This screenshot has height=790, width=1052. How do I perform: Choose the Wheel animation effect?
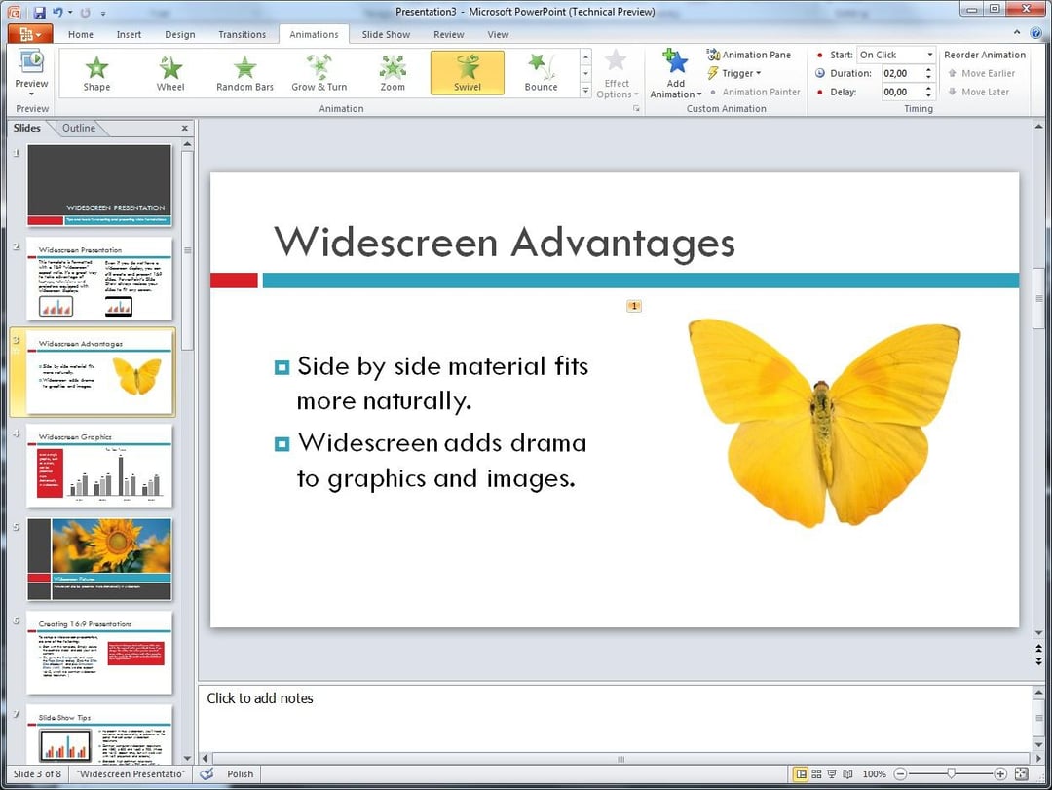point(169,71)
